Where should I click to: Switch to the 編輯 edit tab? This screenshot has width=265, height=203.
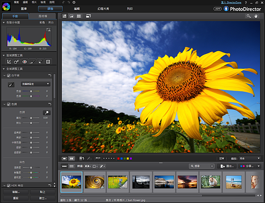pyautogui.click(x=77, y=8)
